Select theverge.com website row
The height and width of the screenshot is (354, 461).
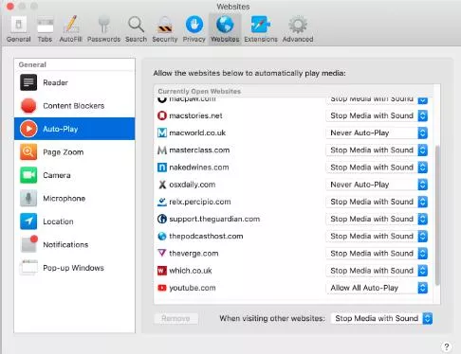294,254
